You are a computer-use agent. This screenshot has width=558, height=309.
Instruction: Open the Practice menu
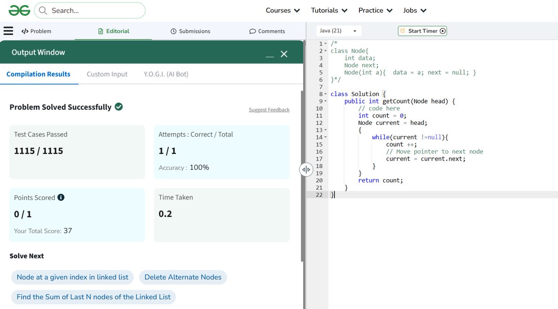pos(375,10)
